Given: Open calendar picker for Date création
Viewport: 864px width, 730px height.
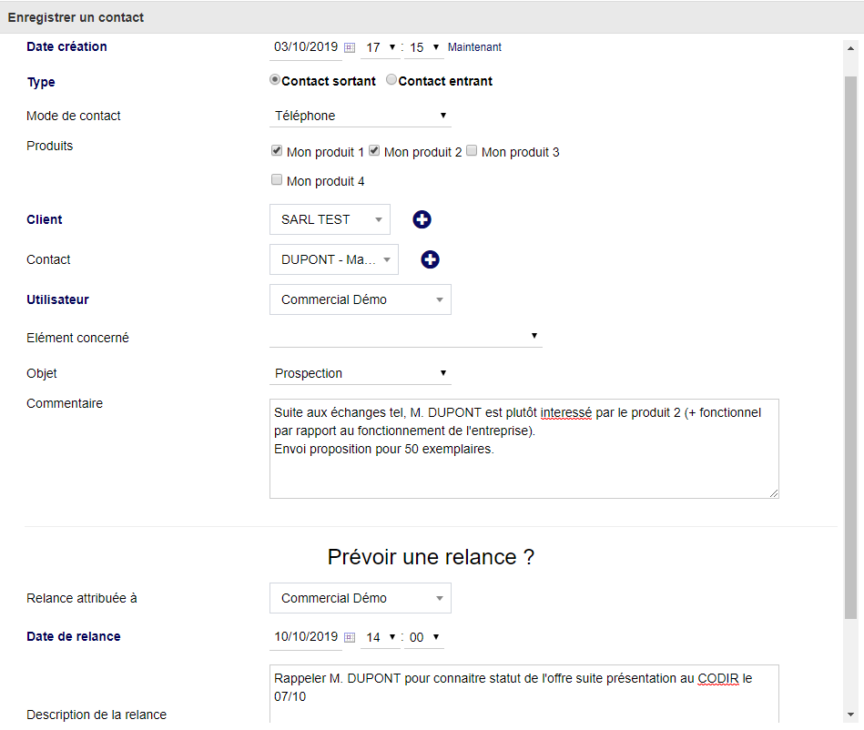Looking at the screenshot, I should coord(350,47).
